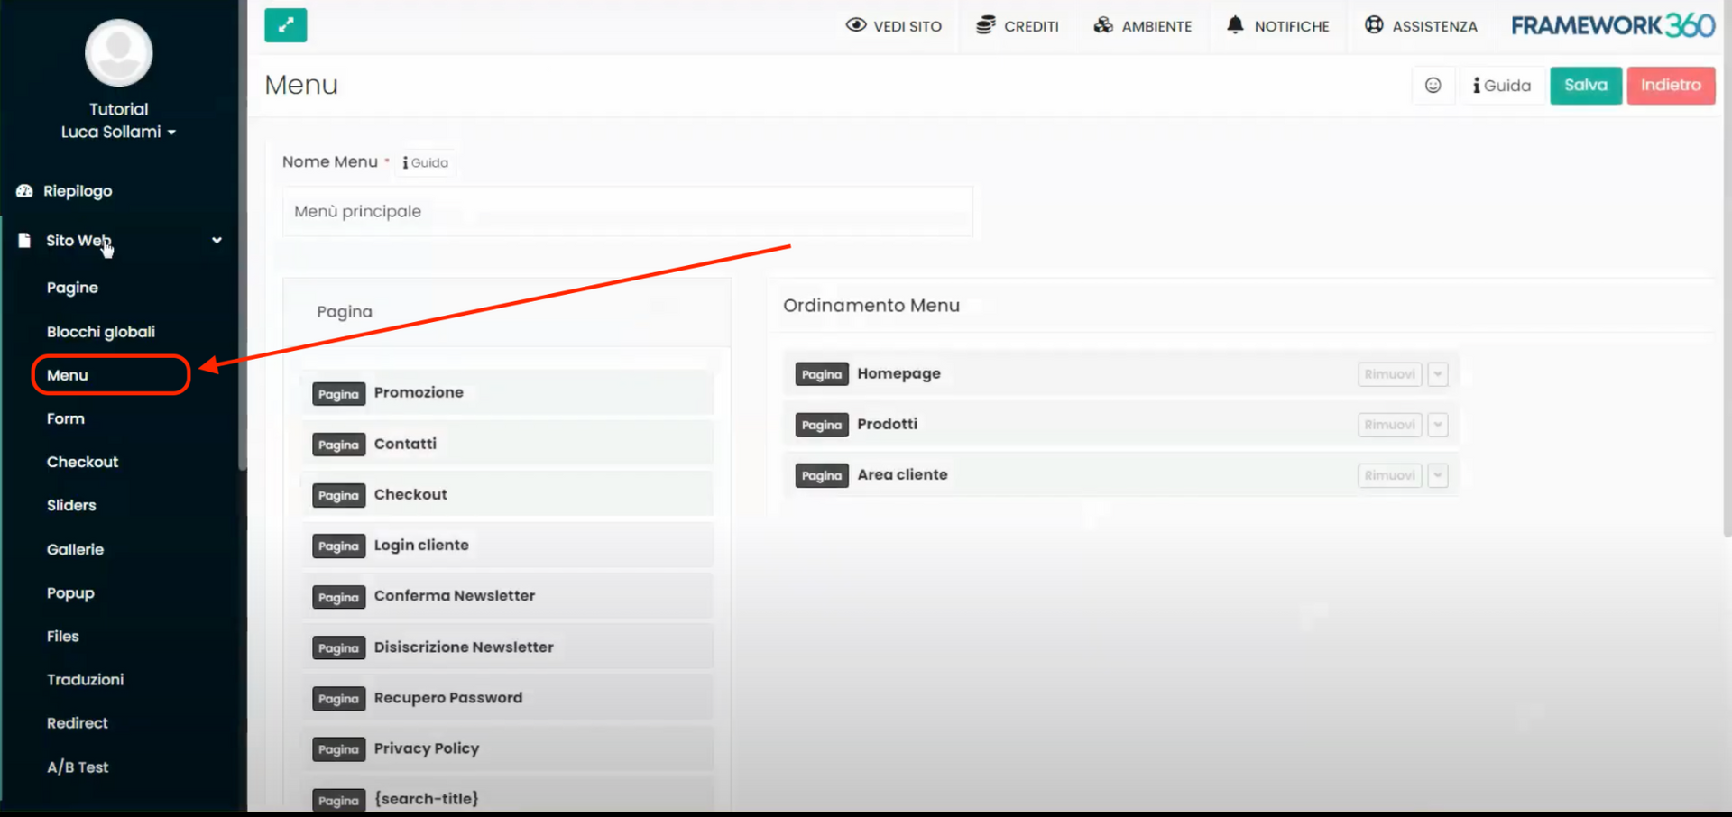The width and height of the screenshot is (1732, 817).
Task: Click the green fullscreen expand icon
Action: pyautogui.click(x=285, y=25)
